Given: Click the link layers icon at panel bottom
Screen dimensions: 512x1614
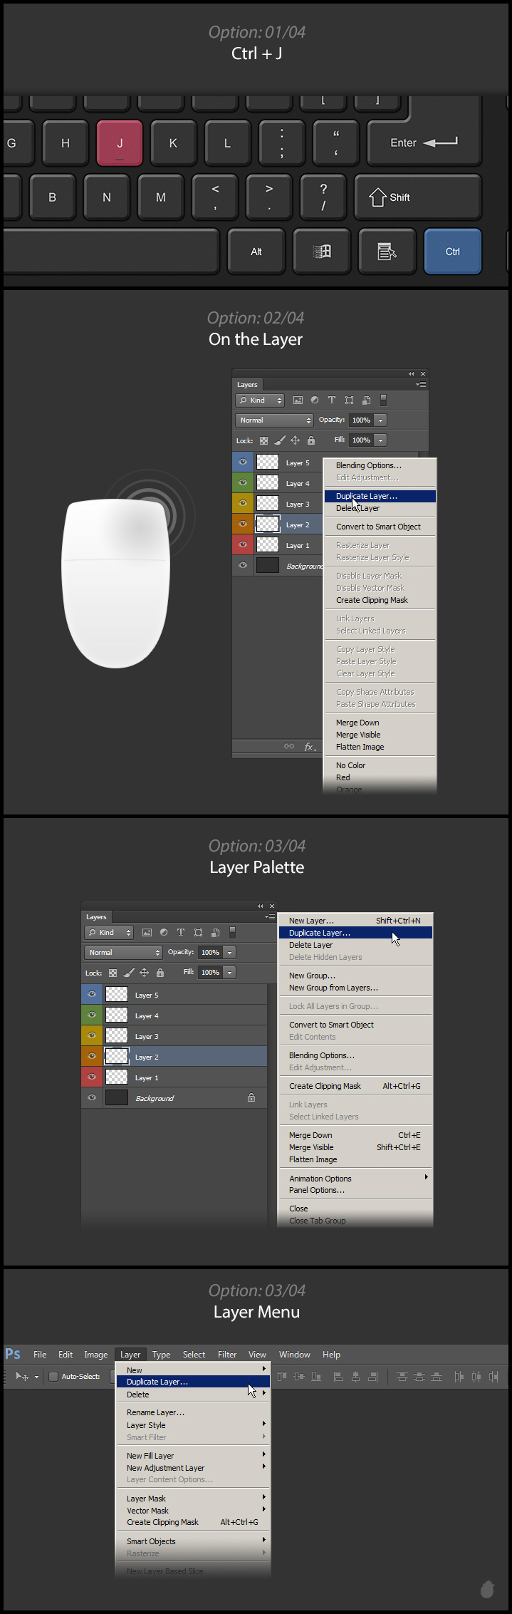Looking at the screenshot, I should 289,746.
